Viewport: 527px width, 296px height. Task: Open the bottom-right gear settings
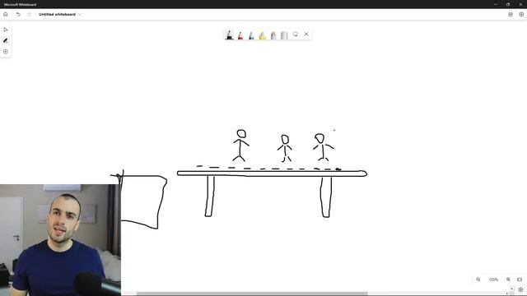(520, 289)
